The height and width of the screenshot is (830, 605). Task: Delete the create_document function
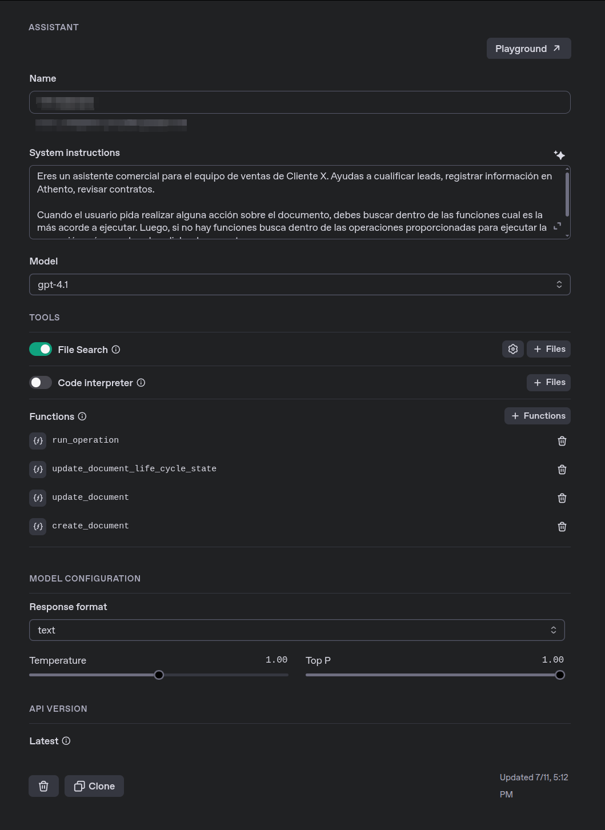point(562,527)
